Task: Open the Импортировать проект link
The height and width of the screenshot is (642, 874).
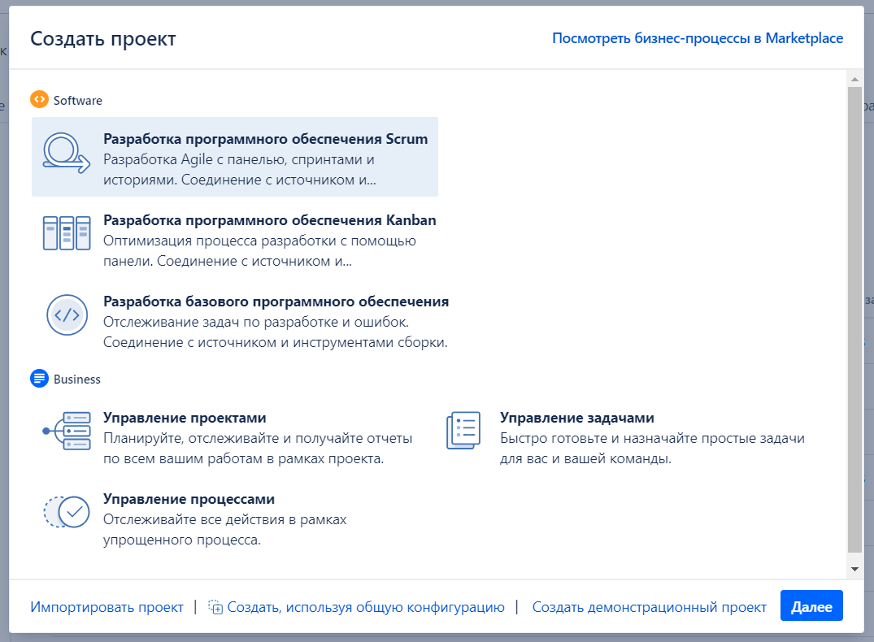Action: pos(107,607)
